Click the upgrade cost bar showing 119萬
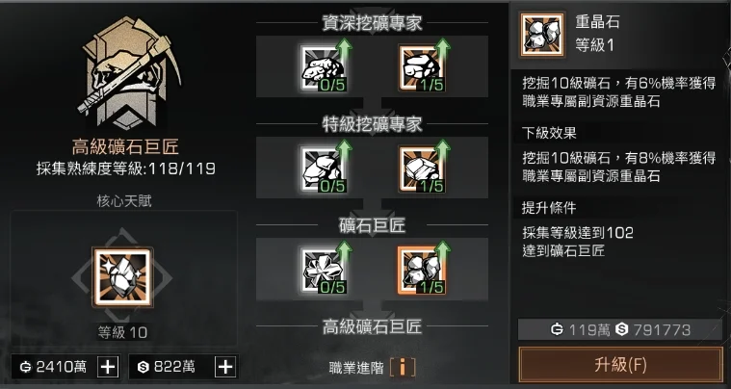Screen dimensions: 731x389 (620, 330)
